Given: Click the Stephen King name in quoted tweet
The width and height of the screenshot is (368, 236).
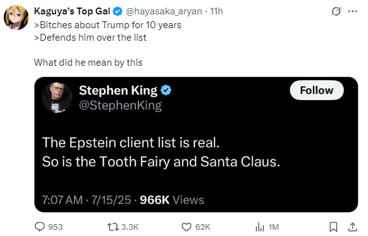Looking at the screenshot, I should tap(118, 91).
